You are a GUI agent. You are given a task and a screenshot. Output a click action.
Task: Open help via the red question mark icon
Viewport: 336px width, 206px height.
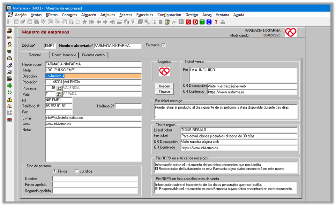[x=216, y=22]
